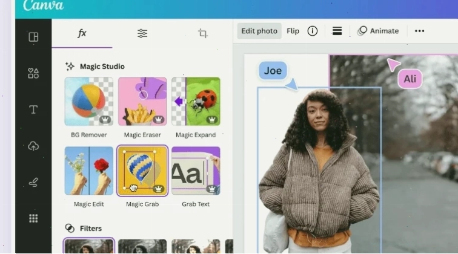Screen dimensions: 458x254
Task: Click the Edit photo button
Action: tap(259, 31)
